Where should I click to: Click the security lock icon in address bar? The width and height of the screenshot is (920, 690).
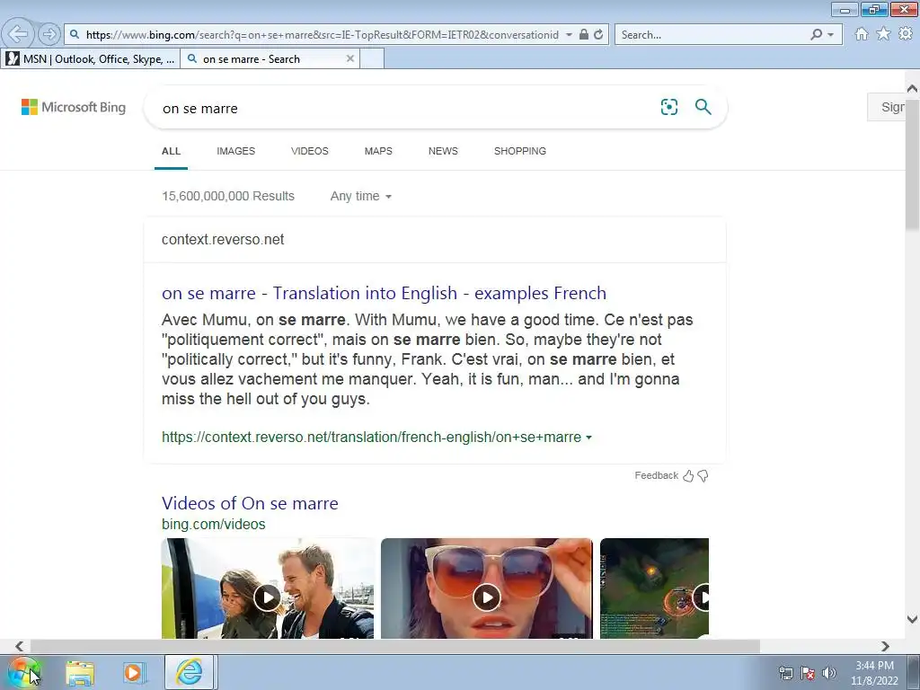click(584, 35)
